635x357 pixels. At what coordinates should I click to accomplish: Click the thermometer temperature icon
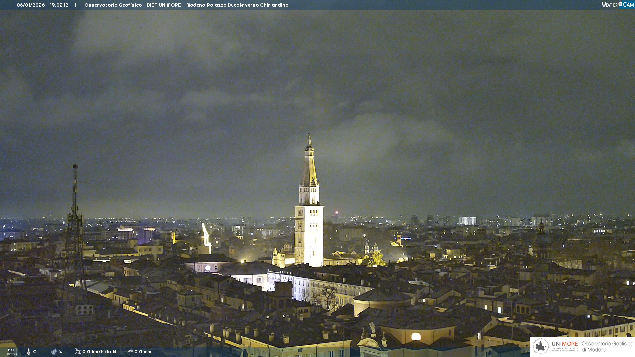click(x=29, y=352)
